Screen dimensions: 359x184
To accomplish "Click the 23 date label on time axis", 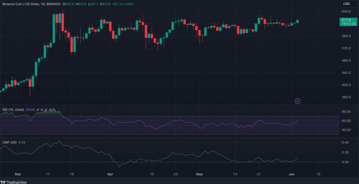I will tap(176, 174).
